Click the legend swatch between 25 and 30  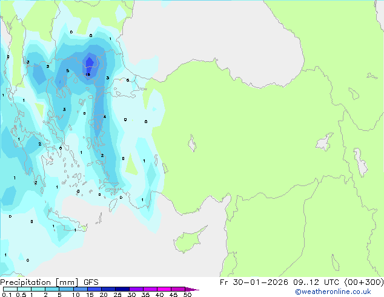tap(122, 289)
